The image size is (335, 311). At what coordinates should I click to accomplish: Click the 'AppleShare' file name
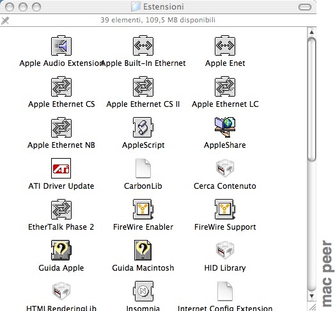pos(225,145)
